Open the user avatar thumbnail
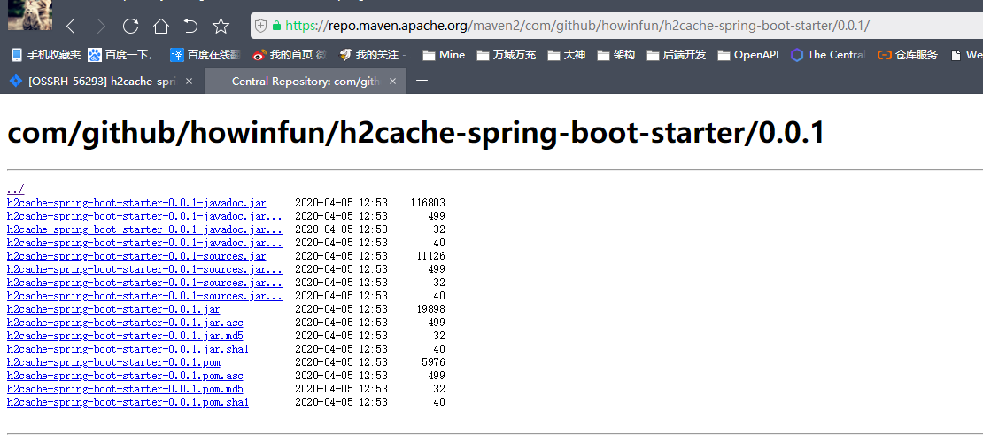 [x=29, y=15]
